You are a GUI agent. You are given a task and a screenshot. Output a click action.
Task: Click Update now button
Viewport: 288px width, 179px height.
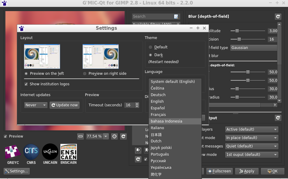(65, 105)
